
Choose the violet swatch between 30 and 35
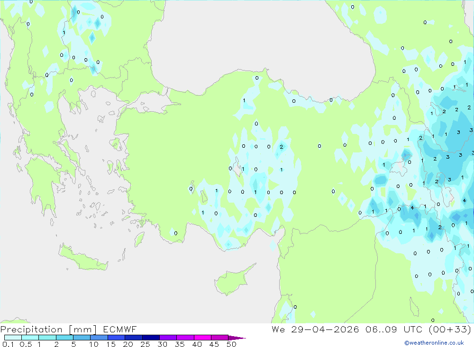(168, 338)
